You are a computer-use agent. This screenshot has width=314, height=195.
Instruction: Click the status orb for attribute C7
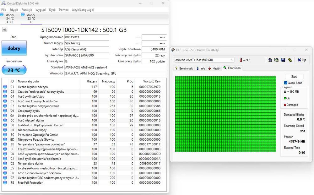(x=5, y=178)
